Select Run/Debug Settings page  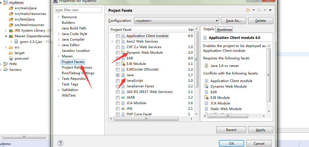coord(78,73)
